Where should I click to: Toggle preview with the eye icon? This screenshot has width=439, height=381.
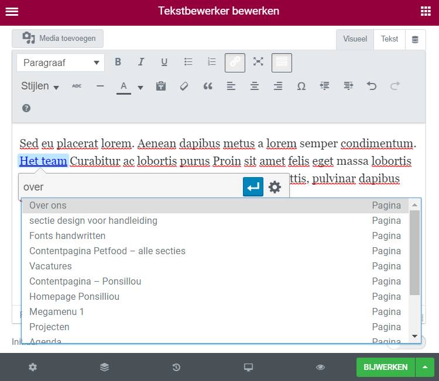(320, 367)
